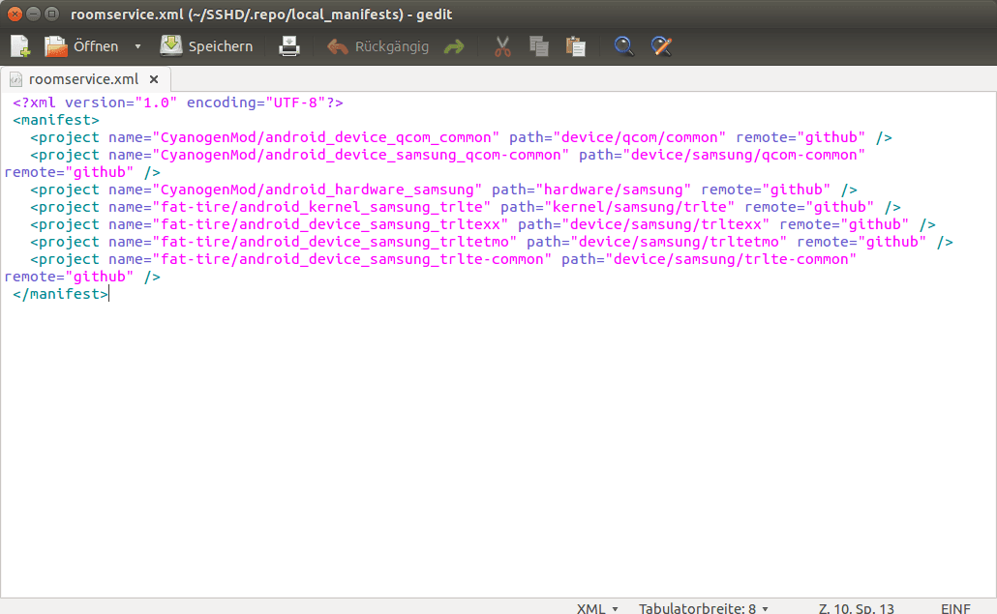Create a new document with toolbar icon
The height and width of the screenshot is (614, 997).
pyautogui.click(x=19, y=46)
